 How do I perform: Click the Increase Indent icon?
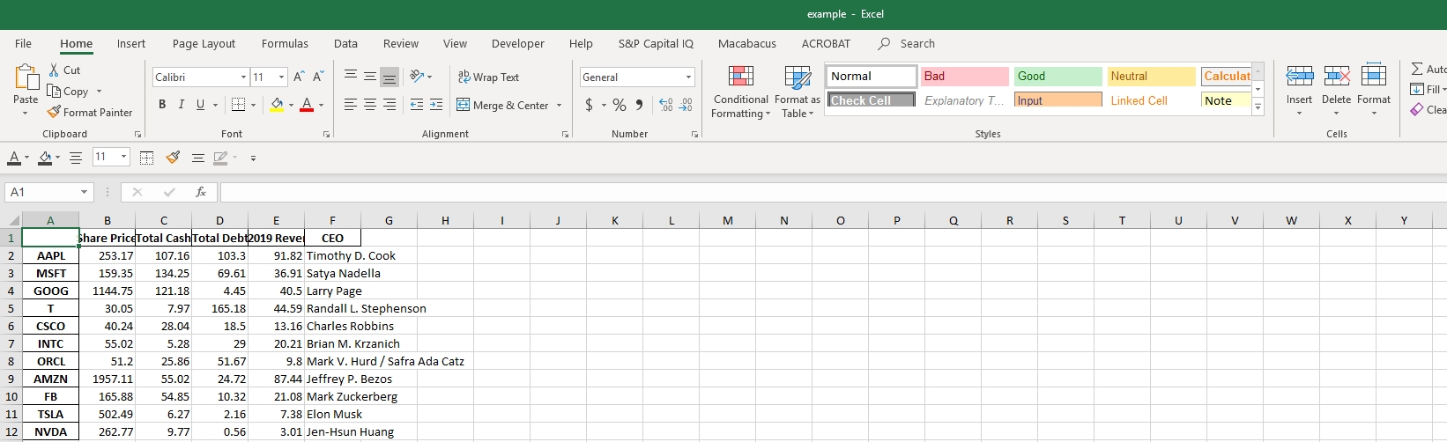pos(436,106)
